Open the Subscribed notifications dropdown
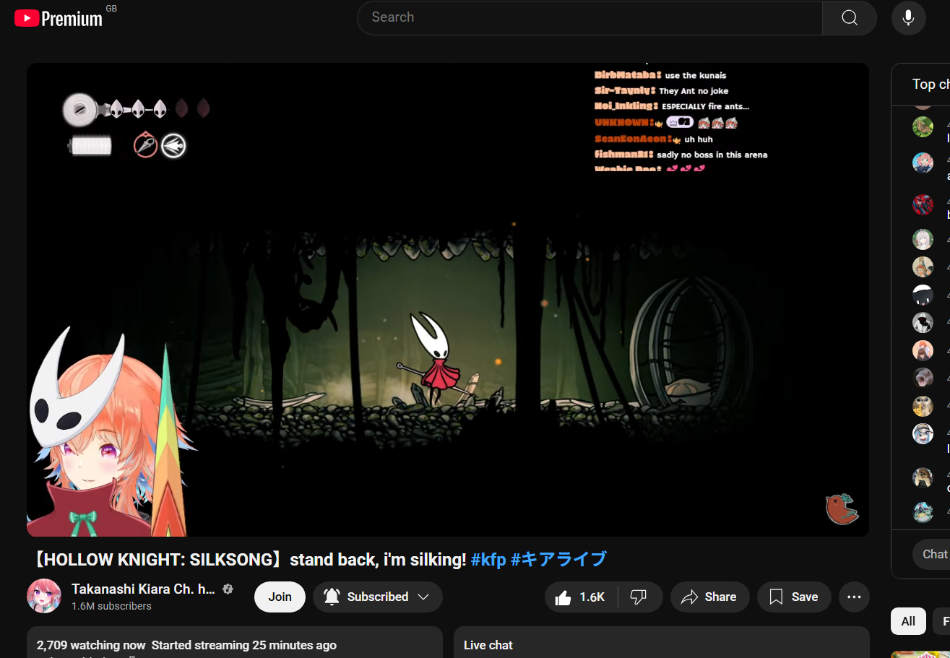 click(378, 597)
